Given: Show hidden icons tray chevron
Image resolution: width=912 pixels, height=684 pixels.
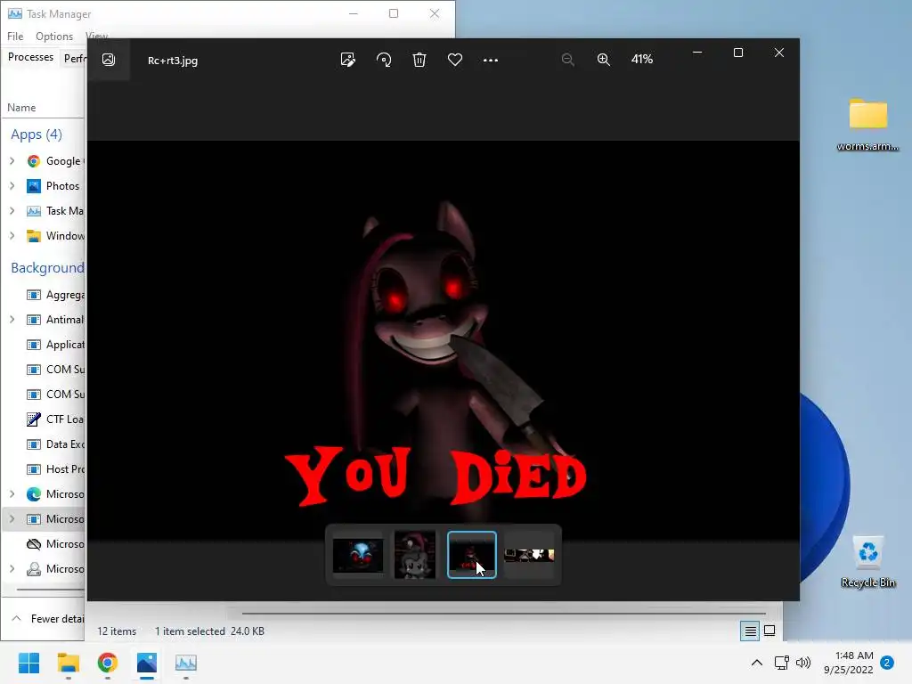Looking at the screenshot, I should [x=757, y=663].
